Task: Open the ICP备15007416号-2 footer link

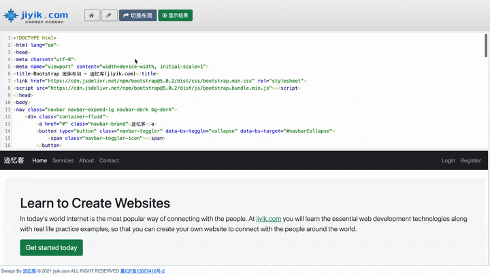Action: pos(142,271)
